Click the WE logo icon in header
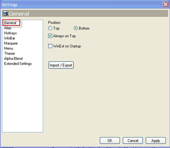 5,14
